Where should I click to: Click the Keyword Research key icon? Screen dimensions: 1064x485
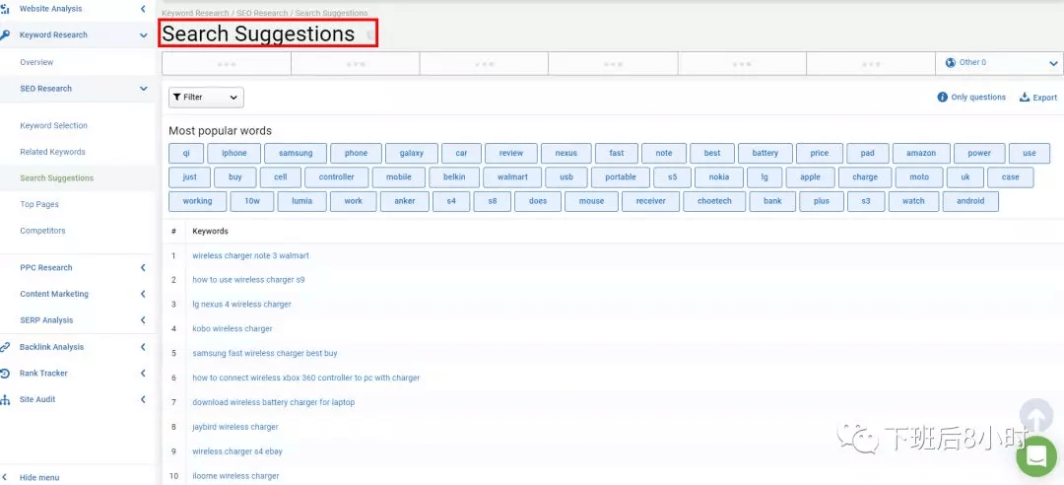pos(6,35)
